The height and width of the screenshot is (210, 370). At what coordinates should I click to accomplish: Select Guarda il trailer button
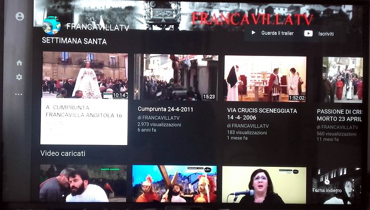tap(273, 33)
